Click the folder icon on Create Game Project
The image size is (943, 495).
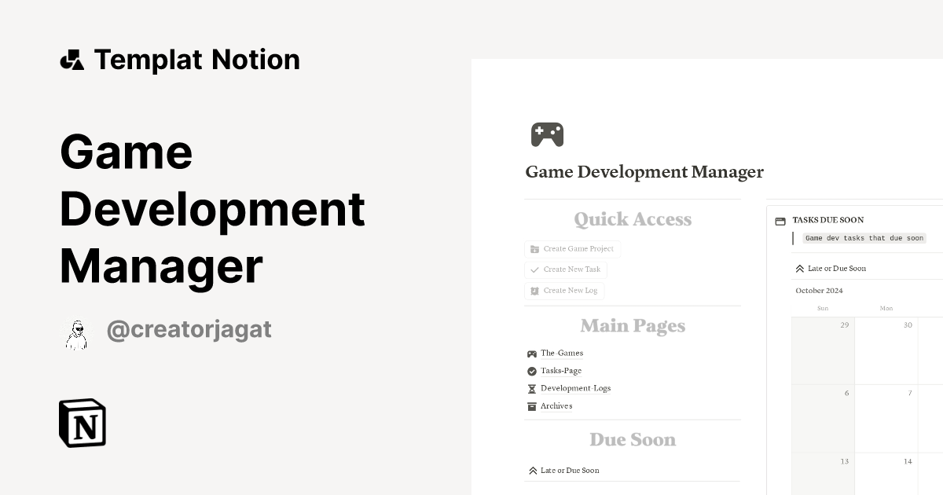click(x=534, y=248)
